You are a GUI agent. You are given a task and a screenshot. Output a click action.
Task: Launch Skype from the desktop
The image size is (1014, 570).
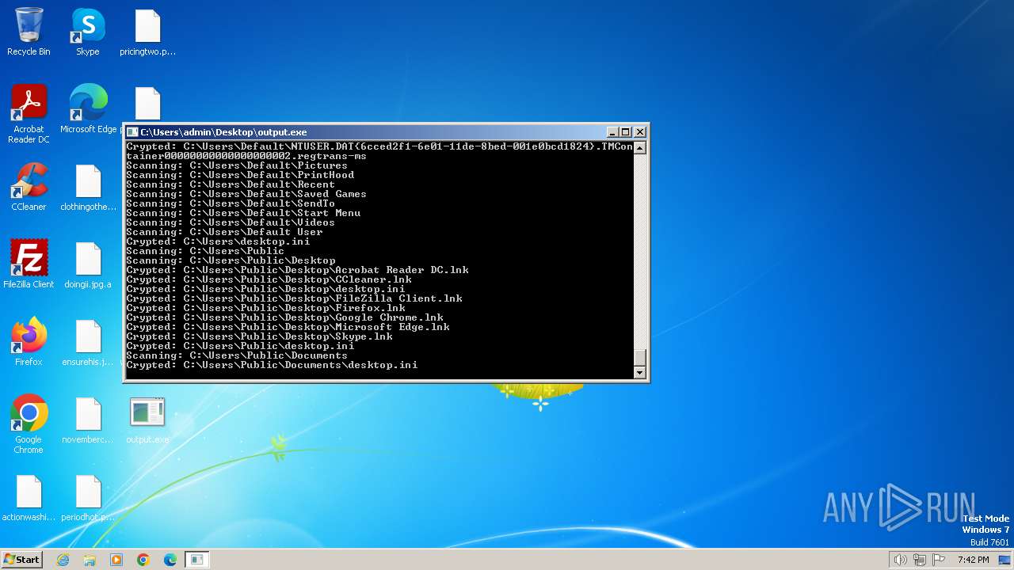[88, 32]
